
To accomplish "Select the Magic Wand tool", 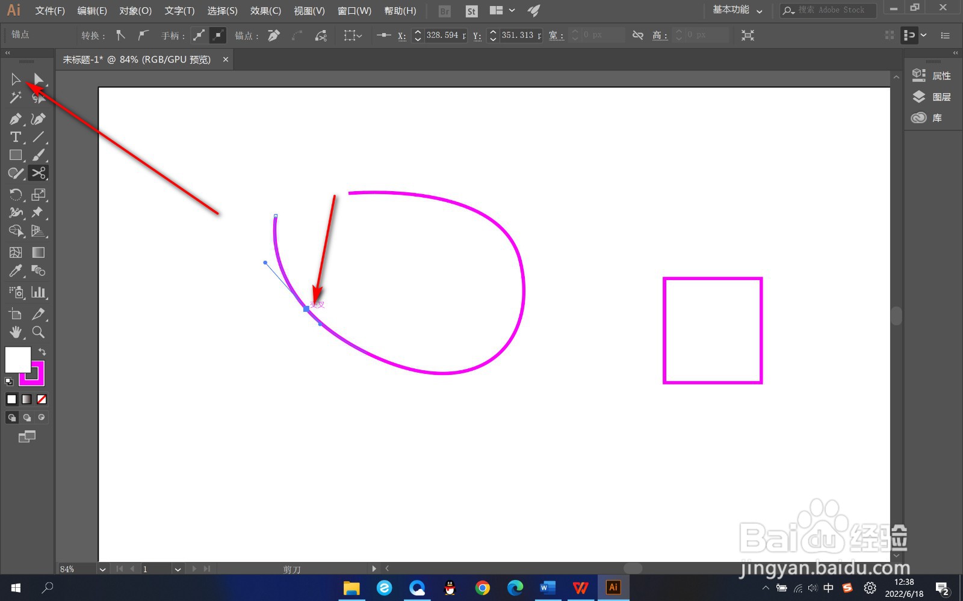I will pos(16,97).
